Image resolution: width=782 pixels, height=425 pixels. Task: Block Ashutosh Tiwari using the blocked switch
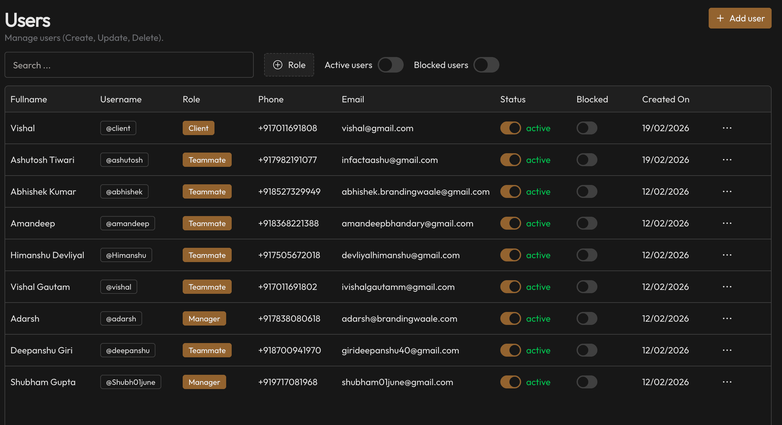pos(587,160)
